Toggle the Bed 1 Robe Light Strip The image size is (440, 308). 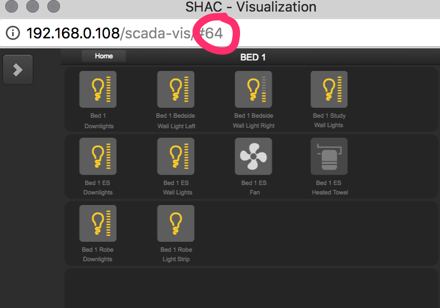coord(176,223)
